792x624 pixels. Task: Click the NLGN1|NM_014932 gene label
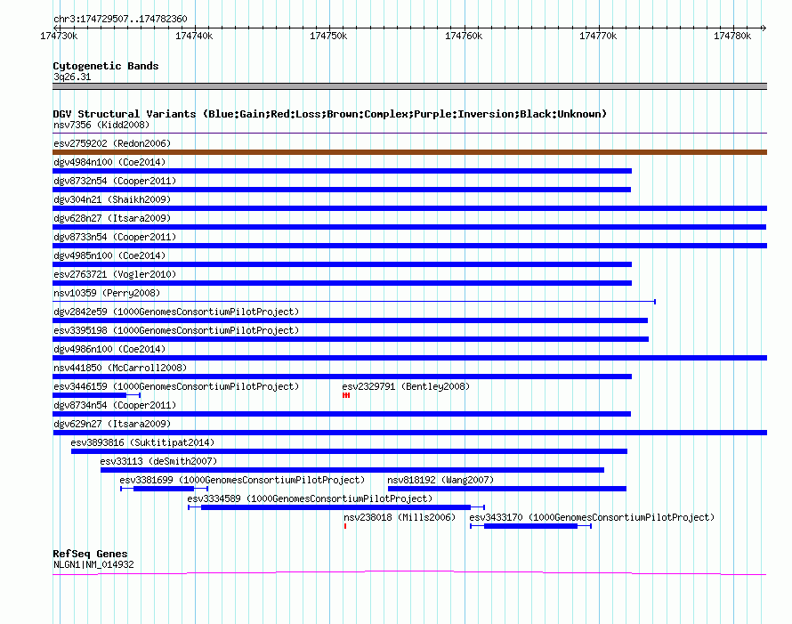pyautogui.click(x=93, y=565)
